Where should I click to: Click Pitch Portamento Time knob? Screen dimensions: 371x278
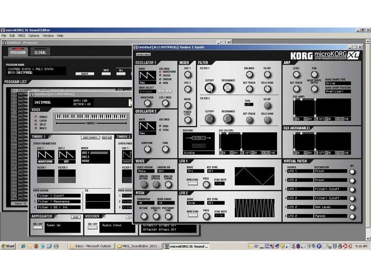168,216
